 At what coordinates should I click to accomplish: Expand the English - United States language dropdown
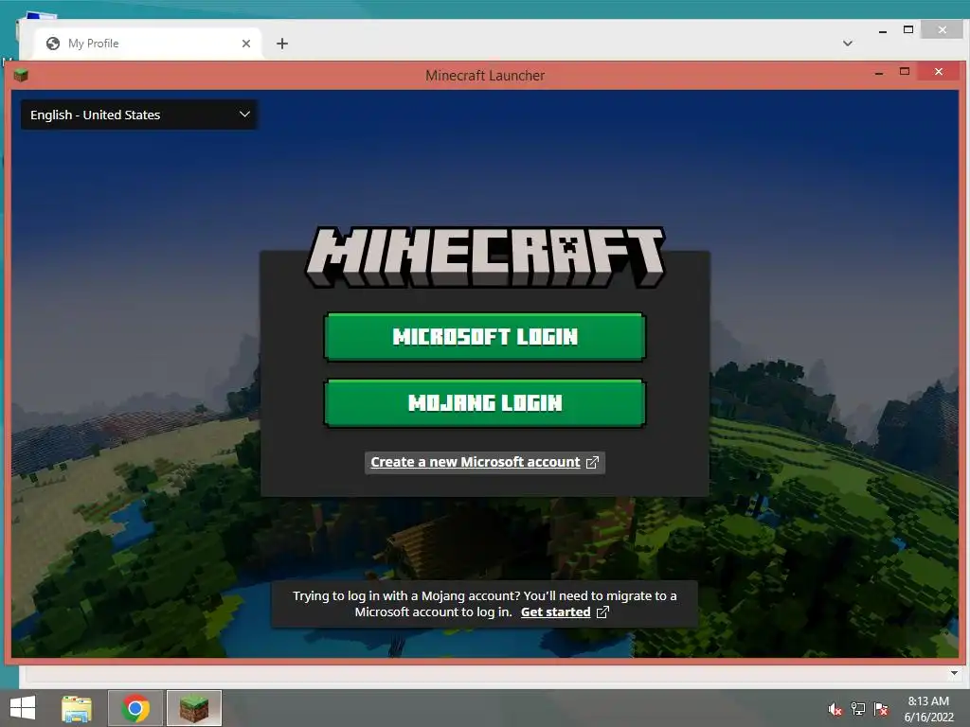[x=139, y=115]
